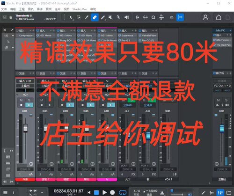Click the main output volume fader handle

click(x=222, y=128)
